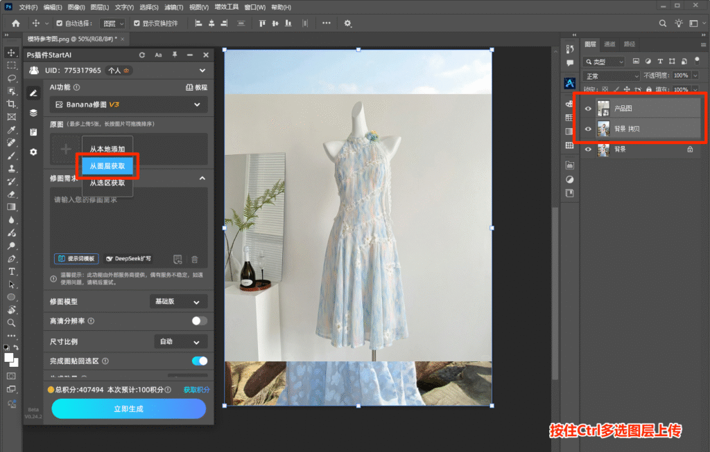The width and height of the screenshot is (710, 452).
Task: Open the search icon in options bar
Action: (x=662, y=23)
